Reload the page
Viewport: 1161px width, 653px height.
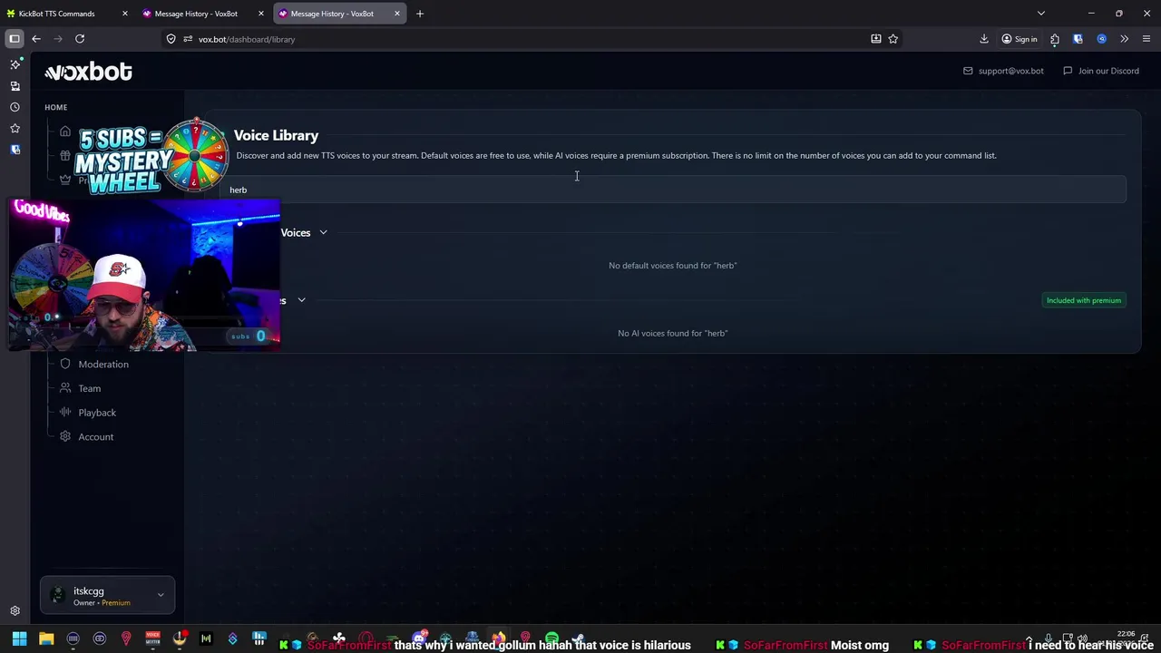(x=80, y=39)
